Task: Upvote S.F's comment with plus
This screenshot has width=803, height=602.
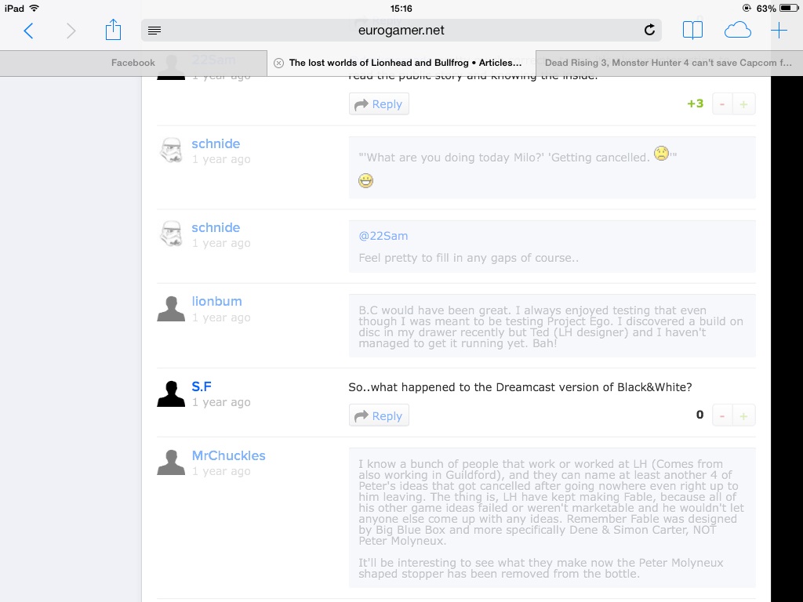Action: point(743,415)
